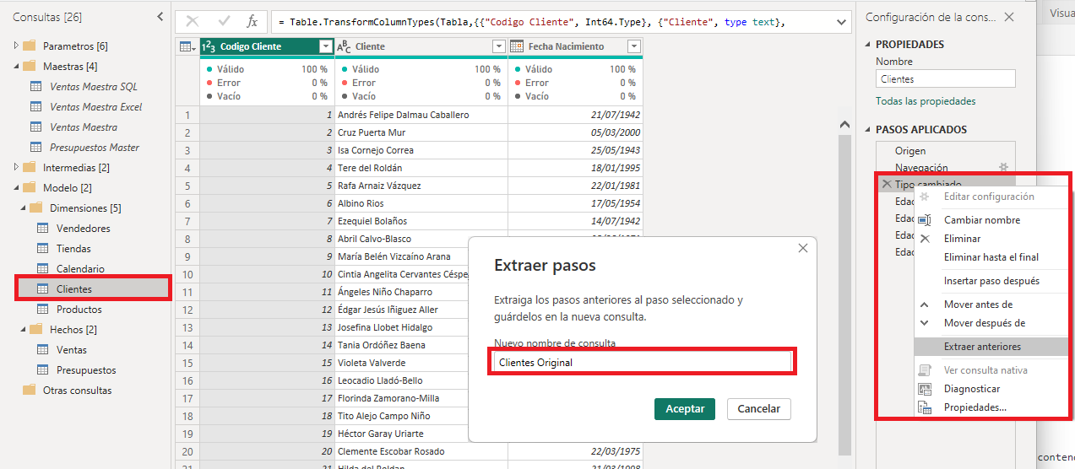
Task: Open Todas las propiedades link
Action: point(926,101)
